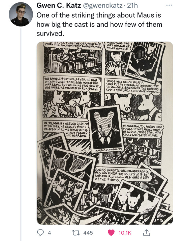The width and height of the screenshot is (182, 241).
Task: Click the comic panel about Levek's brother
Action: 72,97
